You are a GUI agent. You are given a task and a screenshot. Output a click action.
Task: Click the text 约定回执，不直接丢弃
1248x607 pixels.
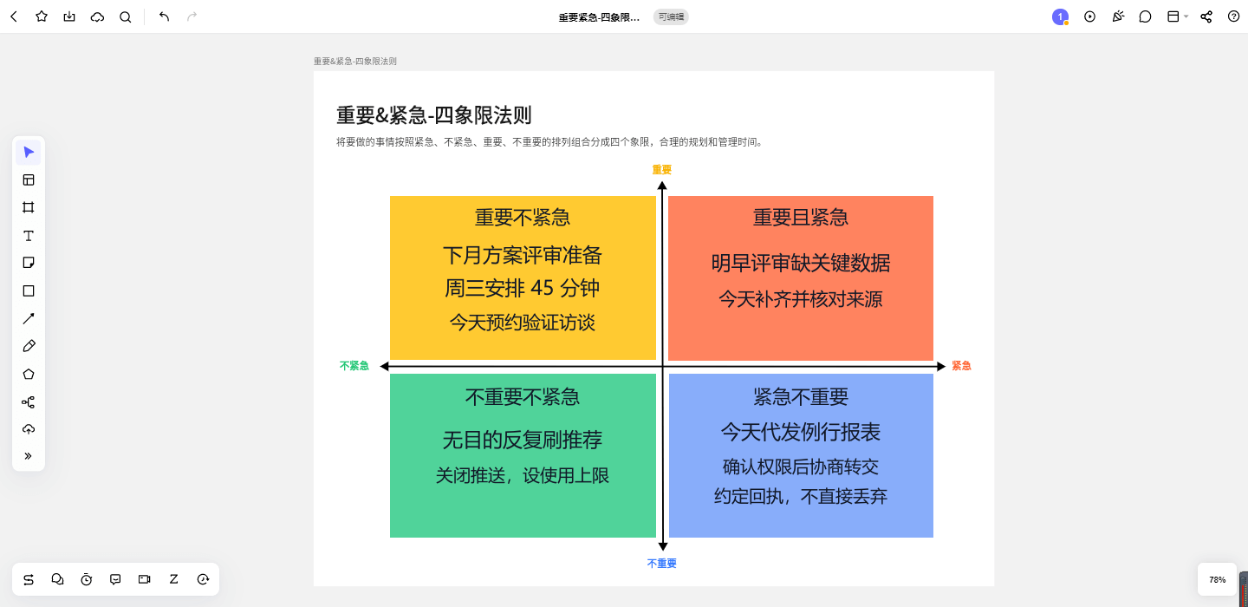click(x=801, y=497)
